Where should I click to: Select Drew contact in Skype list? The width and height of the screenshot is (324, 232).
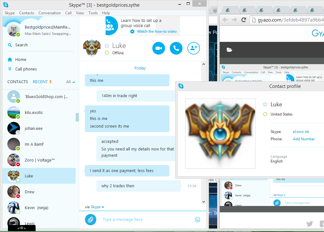point(39,192)
